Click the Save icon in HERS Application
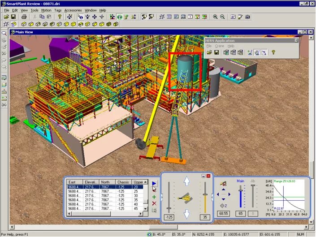The height and width of the screenshot is (237, 316). (216, 52)
